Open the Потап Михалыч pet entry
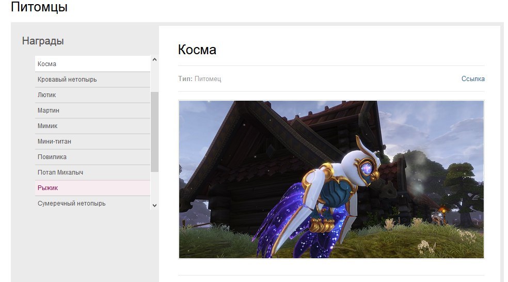The width and height of the screenshot is (508, 282). tap(92, 173)
